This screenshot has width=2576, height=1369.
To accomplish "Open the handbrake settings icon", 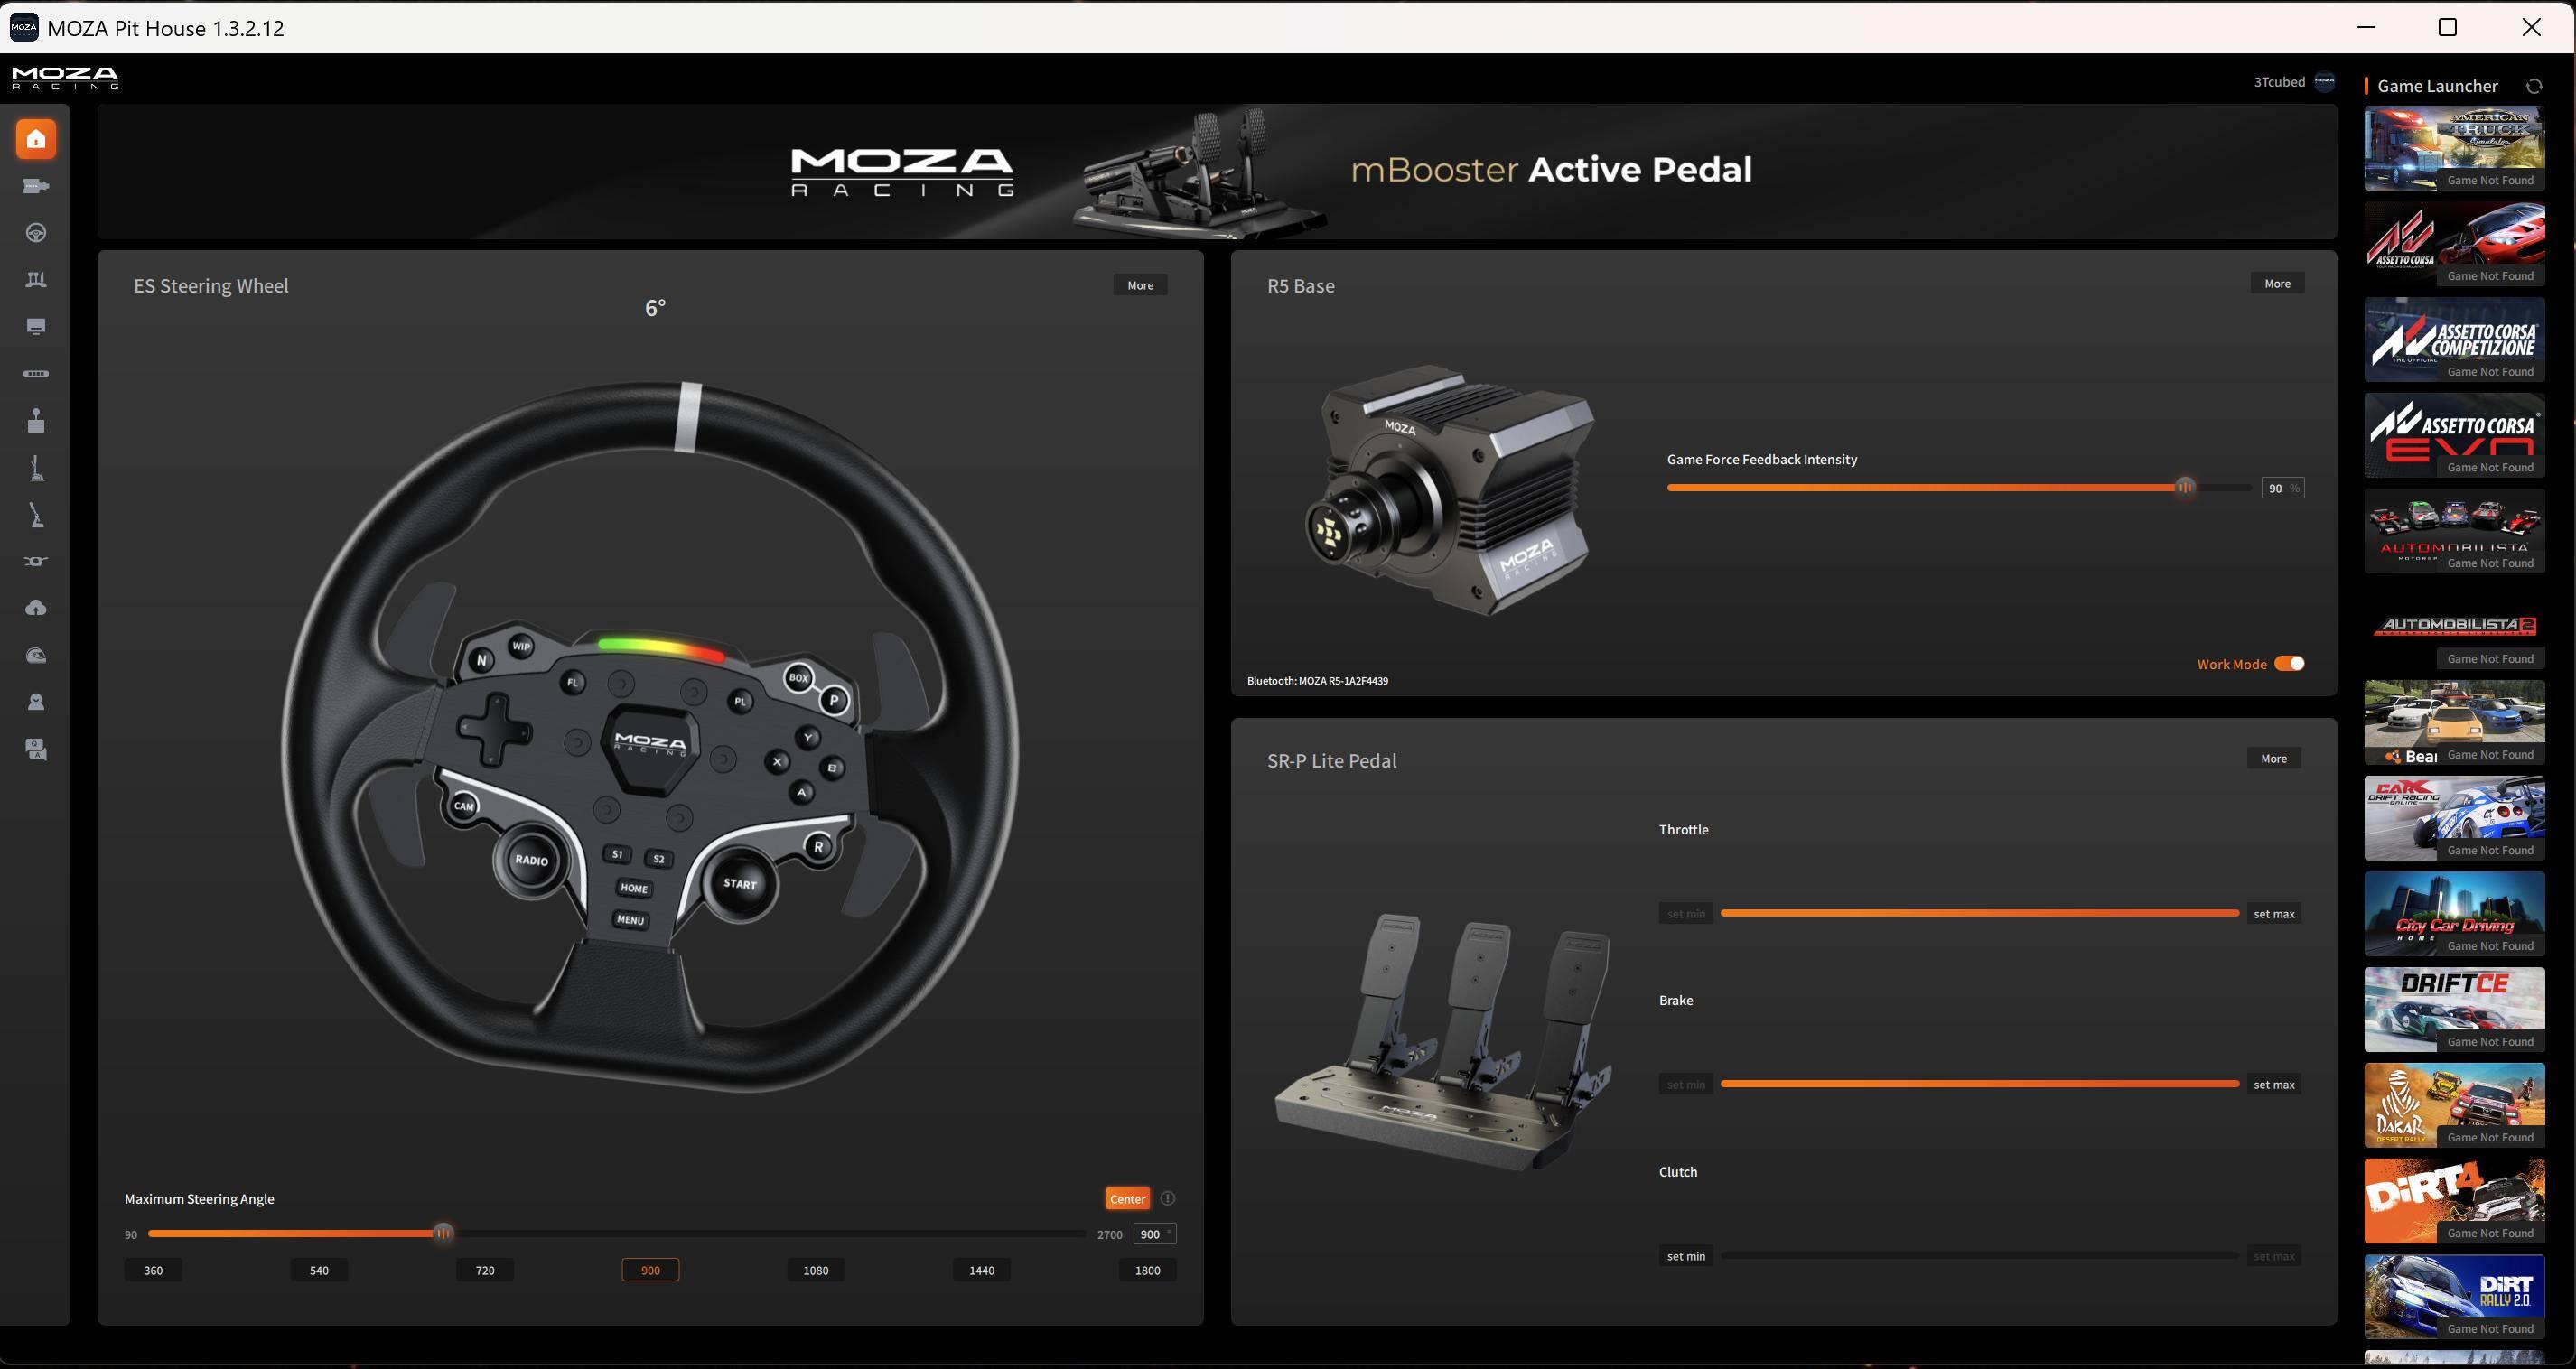I will [x=36, y=514].
